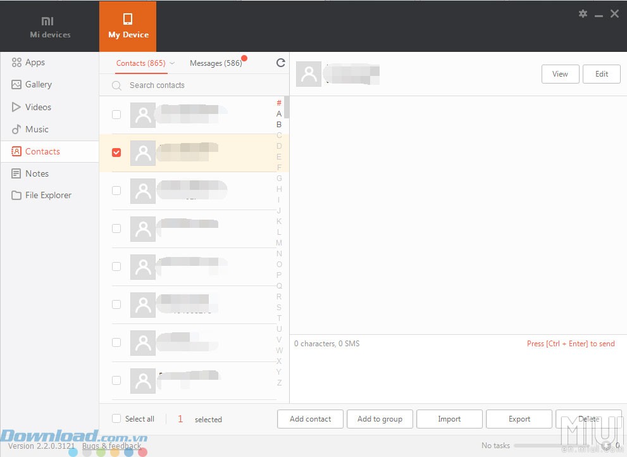Screen dimensions: 627x457
Task: Tick the Select all checkbox
Action: point(116,418)
